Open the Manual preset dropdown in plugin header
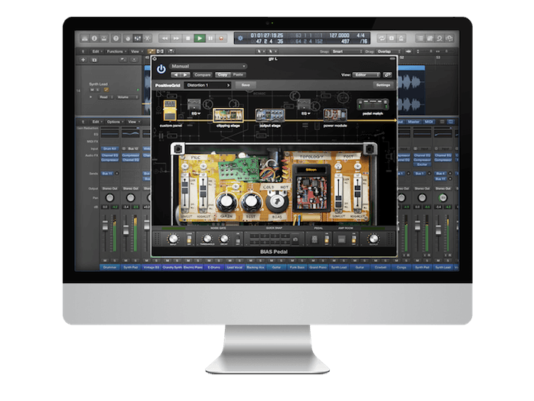Image resolution: width=534 pixels, height=401 pixels. click(208, 66)
